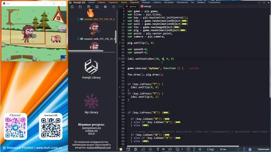Expand folded block at key.isDown("A") line 73
The width and height of the screenshot is (271, 152).
pos(178,122)
